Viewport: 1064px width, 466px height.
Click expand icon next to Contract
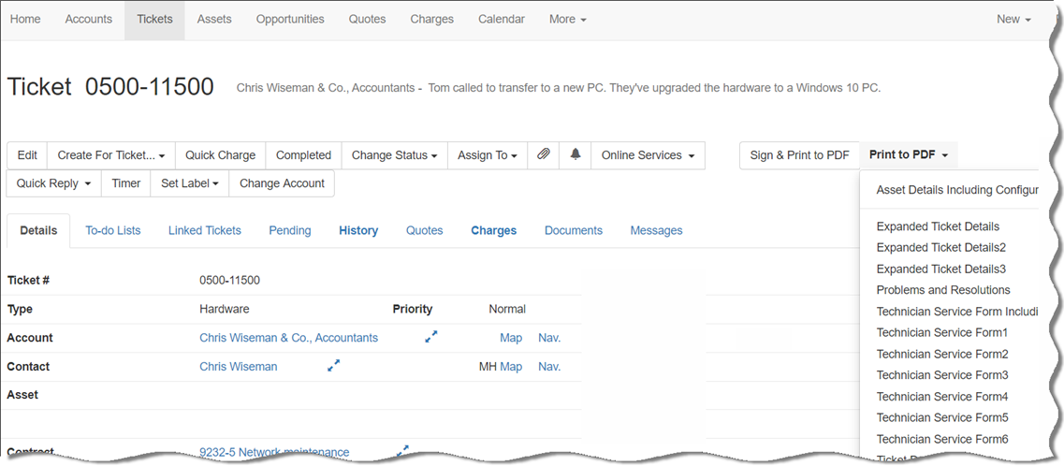click(x=402, y=451)
